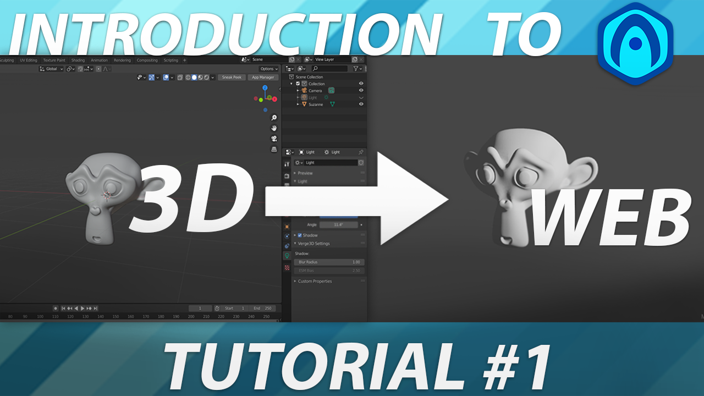Screen dimensions: 704x396
Task: Open Light data properties tab icon
Action: (x=287, y=256)
